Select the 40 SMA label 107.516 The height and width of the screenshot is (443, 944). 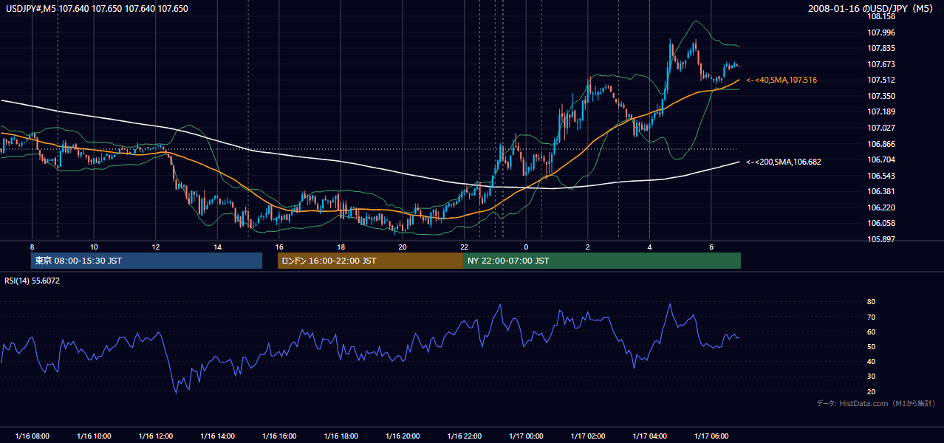pos(781,80)
